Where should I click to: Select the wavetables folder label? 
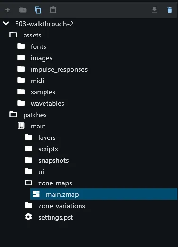[x=47, y=104]
